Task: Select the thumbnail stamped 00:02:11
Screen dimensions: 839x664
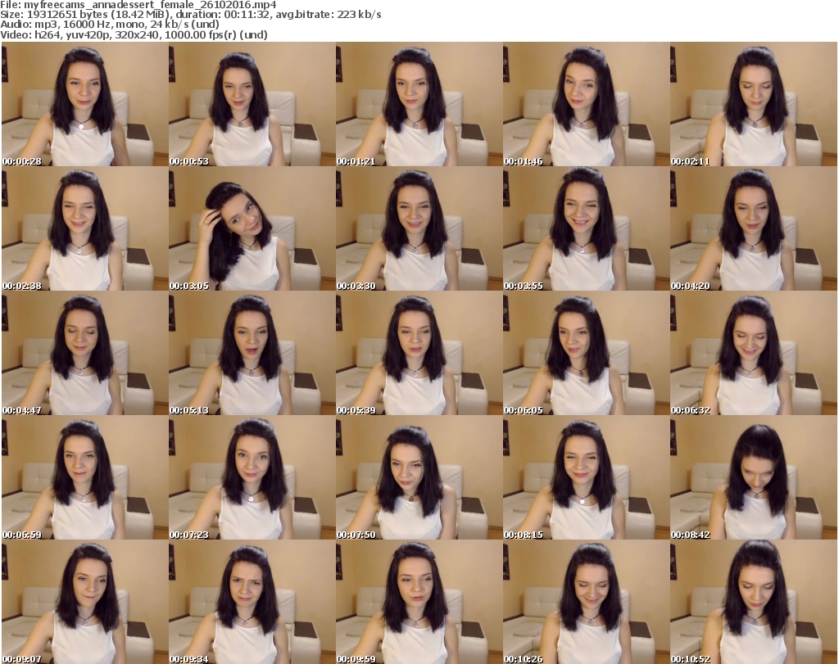Action: (x=754, y=104)
